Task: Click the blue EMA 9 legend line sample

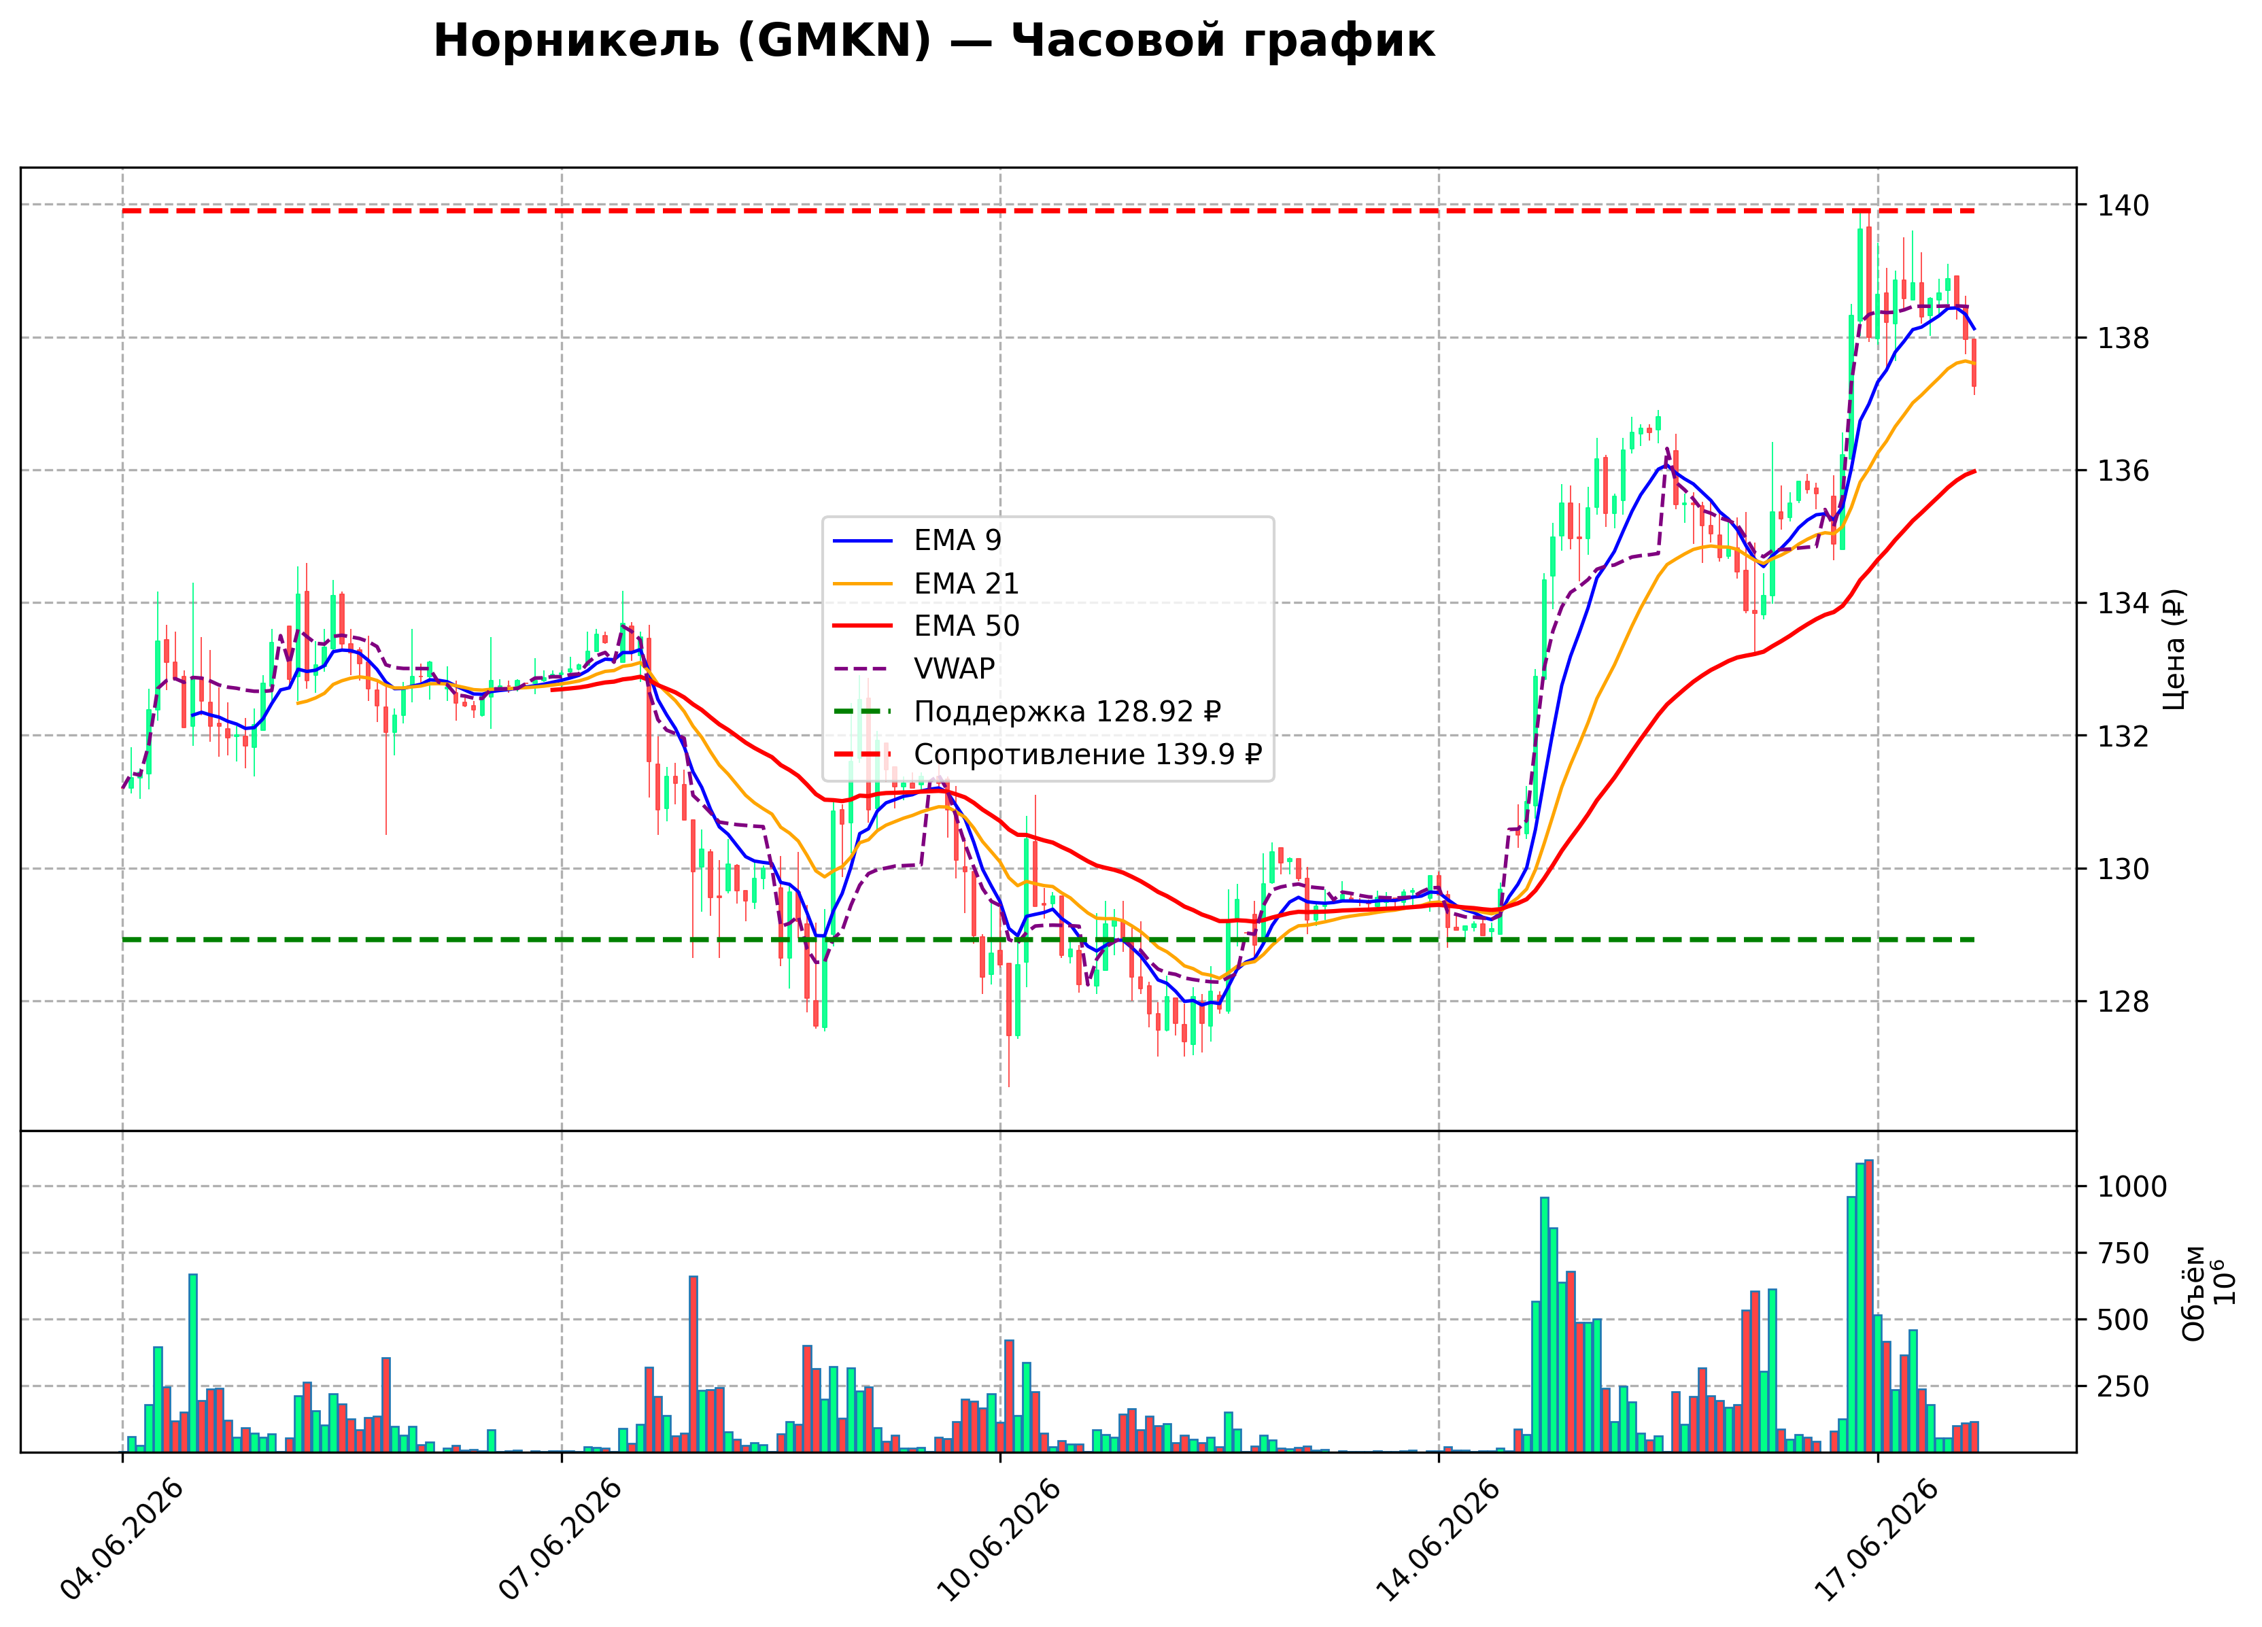Action: (x=863, y=541)
